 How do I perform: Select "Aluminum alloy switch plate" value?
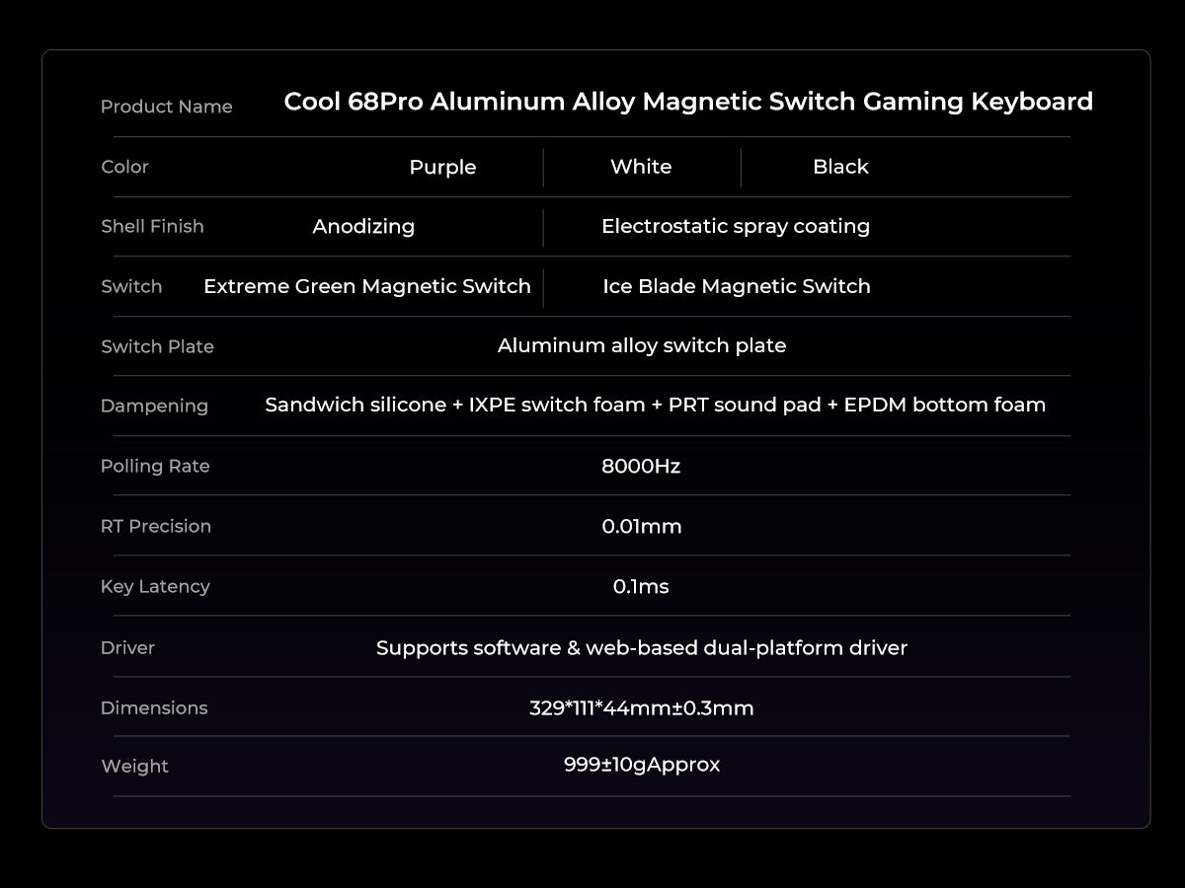coord(642,346)
